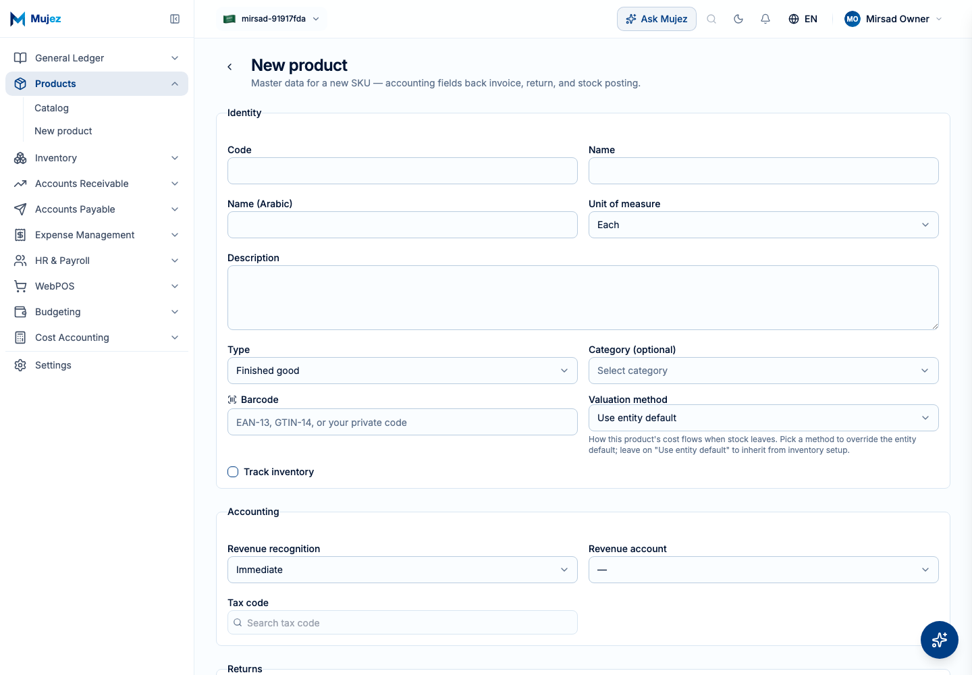
Task: Select the WebPOS menu label
Action: 55,286
